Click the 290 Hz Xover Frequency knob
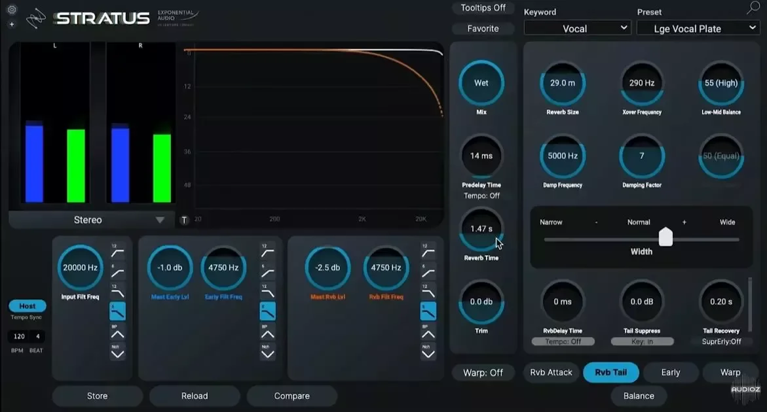Image resolution: width=767 pixels, height=412 pixels. click(642, 83)
